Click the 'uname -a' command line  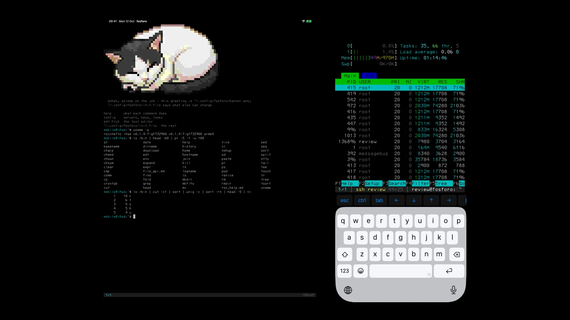pyautogui.click(x=141, y=130)
